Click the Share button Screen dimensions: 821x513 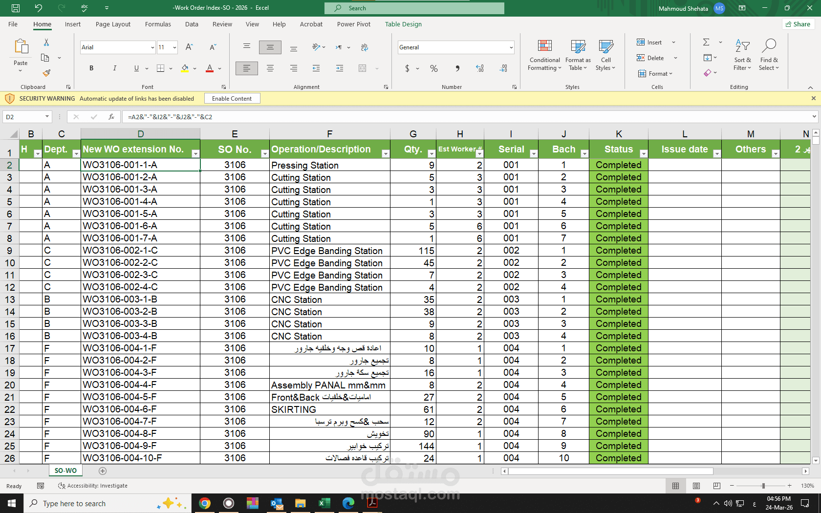point(798,24)
